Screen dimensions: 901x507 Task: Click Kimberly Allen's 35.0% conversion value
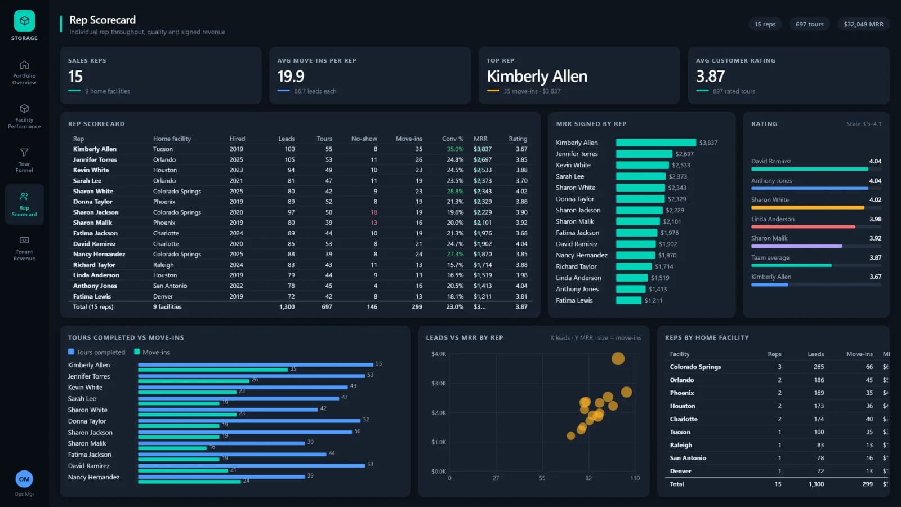coord(455,149)
